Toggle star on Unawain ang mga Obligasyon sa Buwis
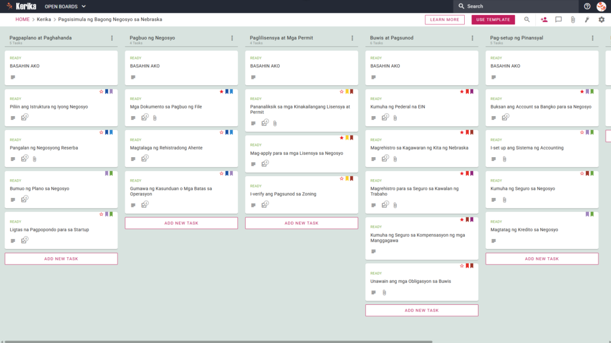611x343 pixels. coord(462,266)
